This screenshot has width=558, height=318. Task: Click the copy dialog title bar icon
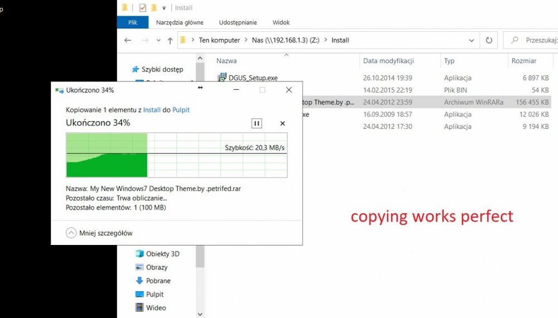(60, 90)
